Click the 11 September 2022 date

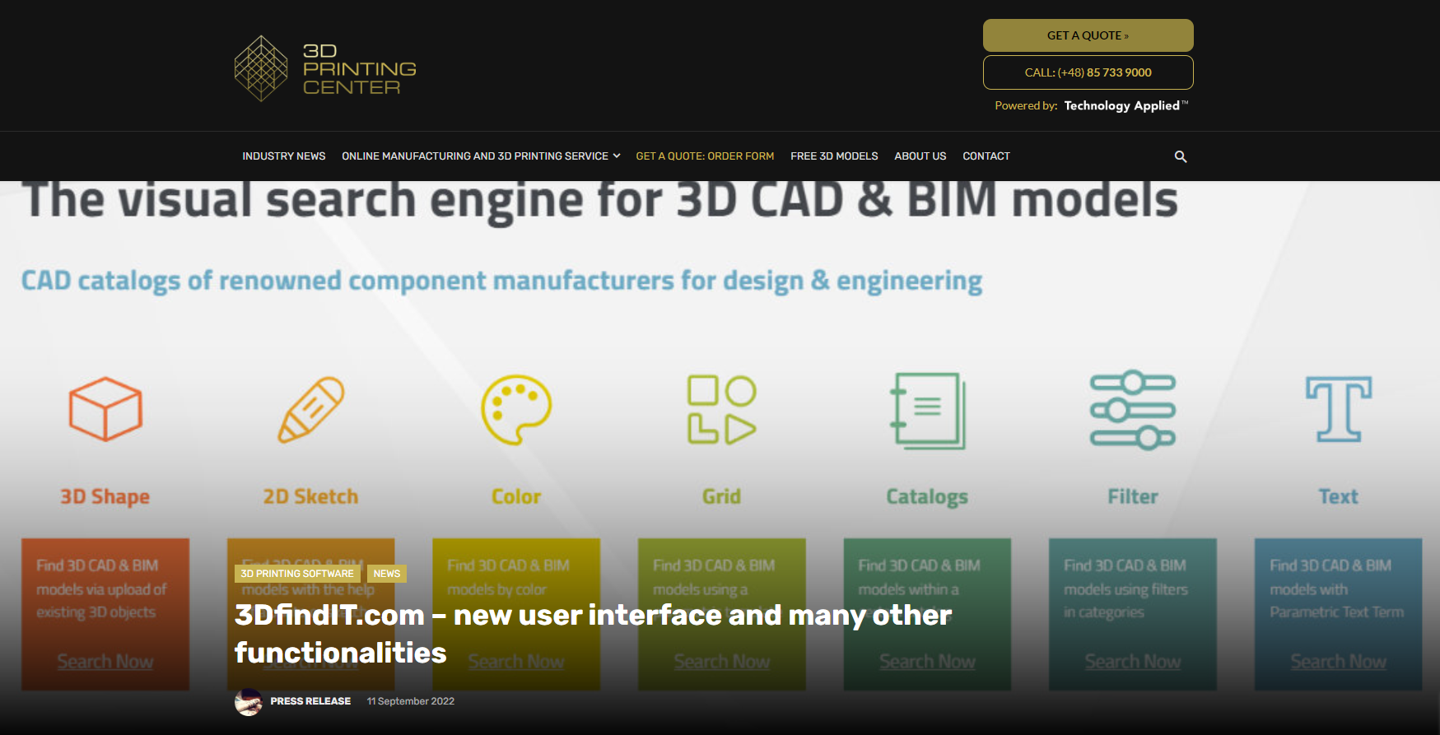411,701
